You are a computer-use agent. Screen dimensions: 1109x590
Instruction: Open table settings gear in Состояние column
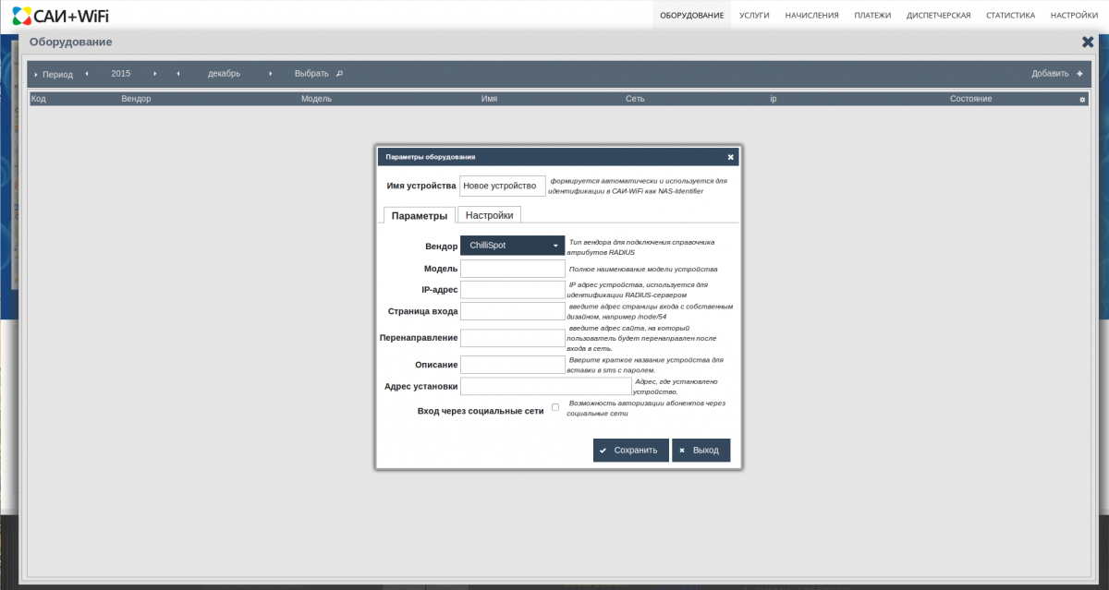pyautogui.click(x=1082, y=99)
